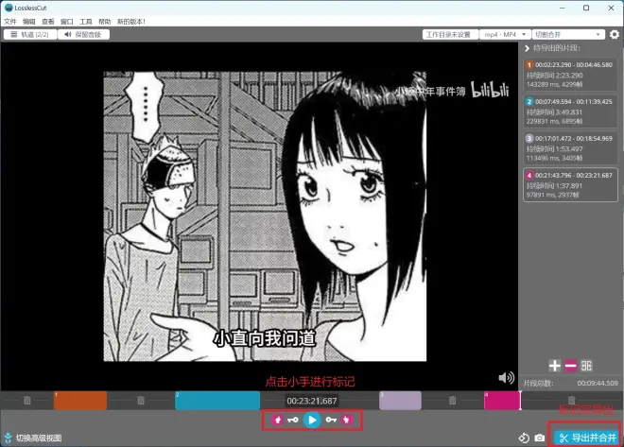
Task: Click the video preview area
Action: click(x=259, y=216)
